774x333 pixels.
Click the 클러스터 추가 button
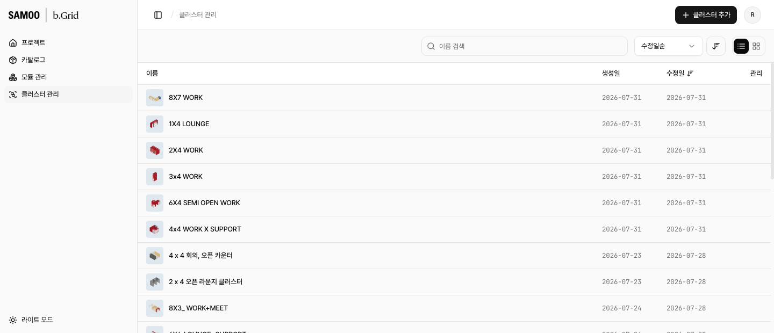pyautogui.click(x=706, y=15)
